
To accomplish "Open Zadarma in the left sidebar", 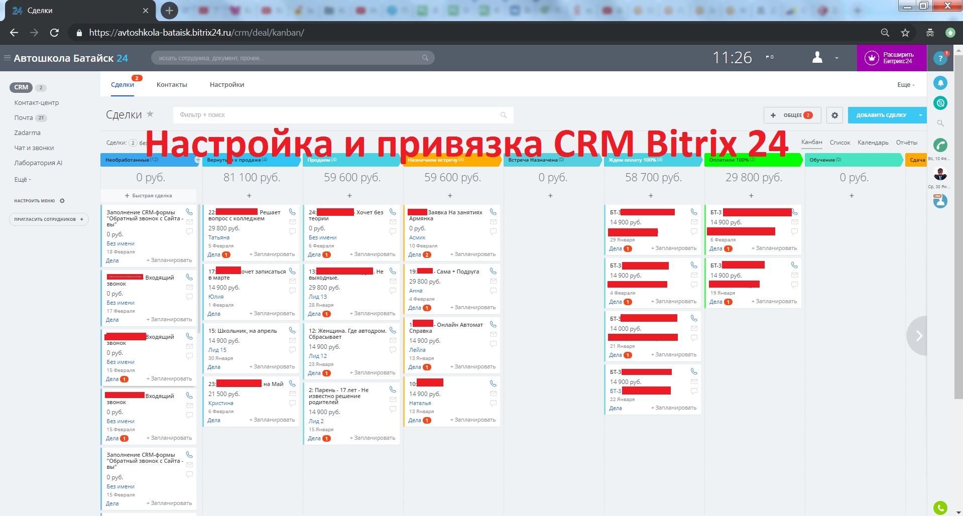I will (28, 133).
